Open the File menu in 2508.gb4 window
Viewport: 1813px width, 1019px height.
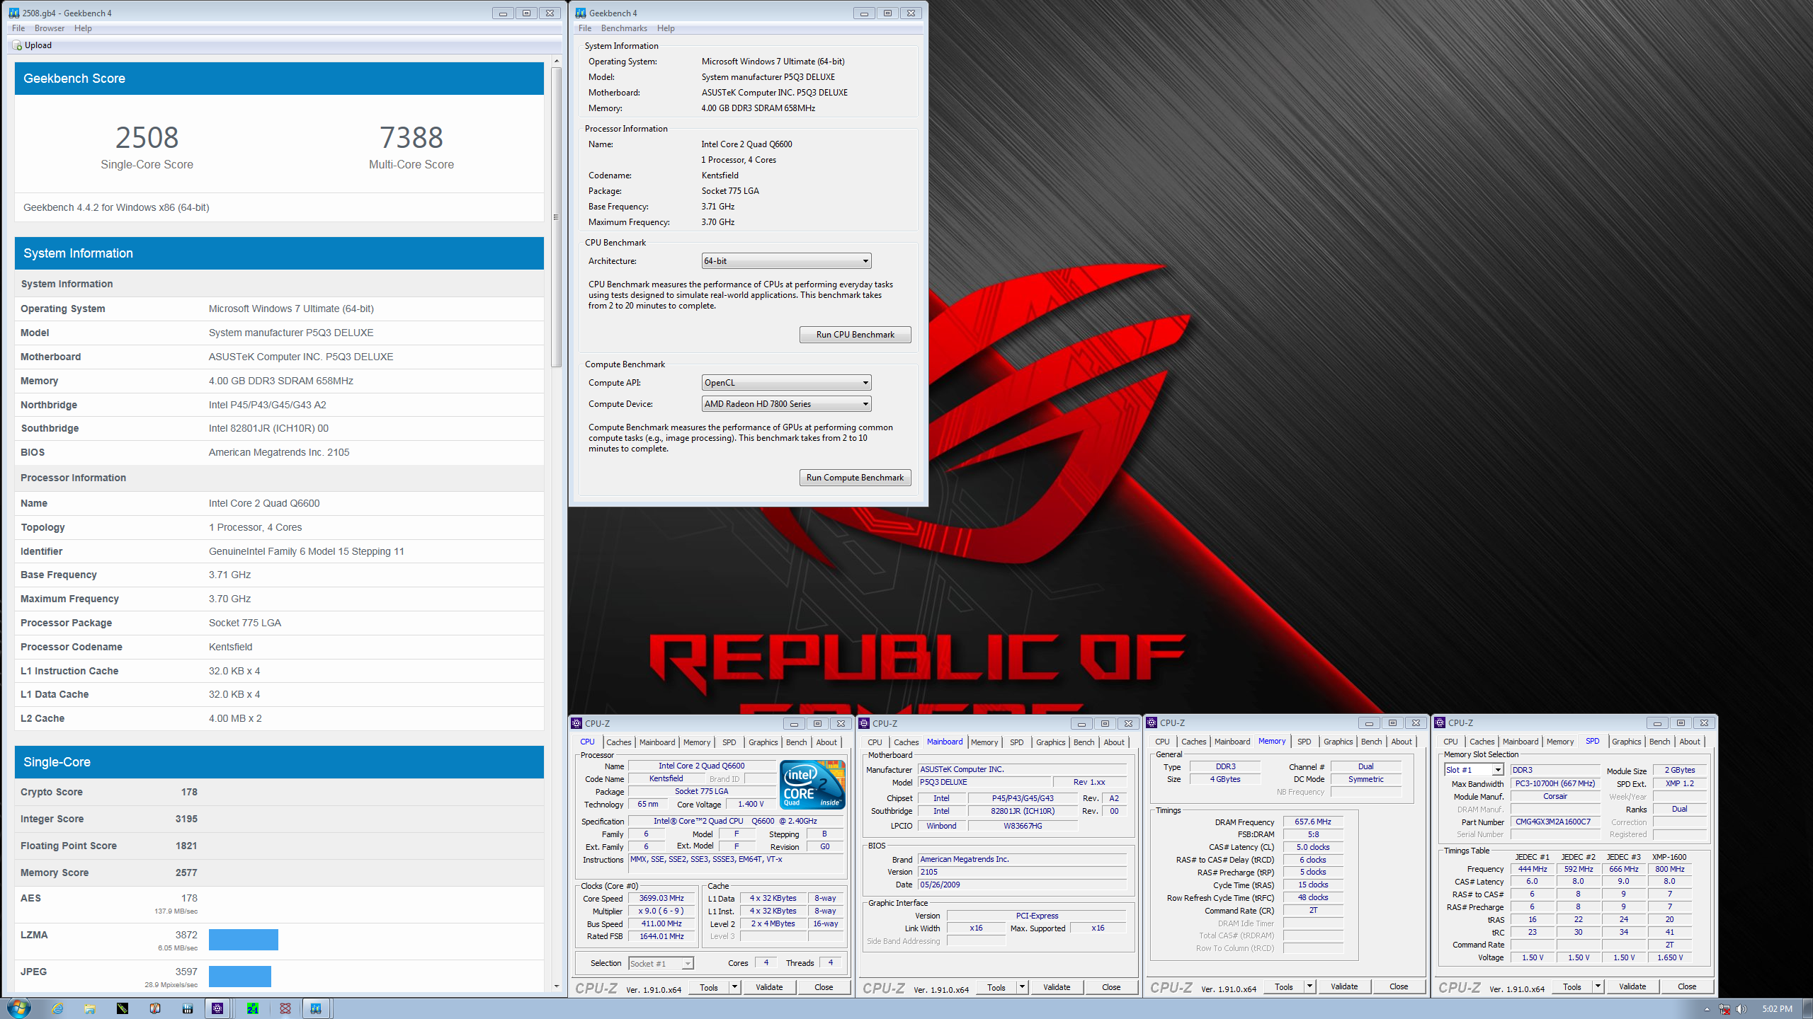point(18,28)
